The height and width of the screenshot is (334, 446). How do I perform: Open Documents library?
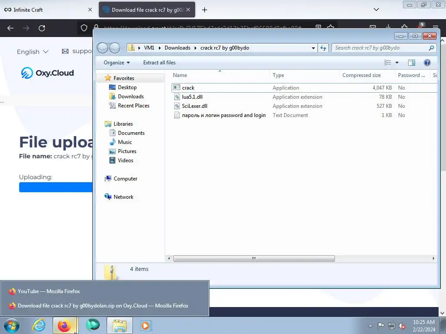coord(131,133)
